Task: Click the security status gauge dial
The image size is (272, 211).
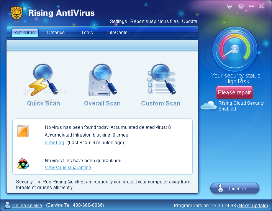Action: tap(235, 49)
